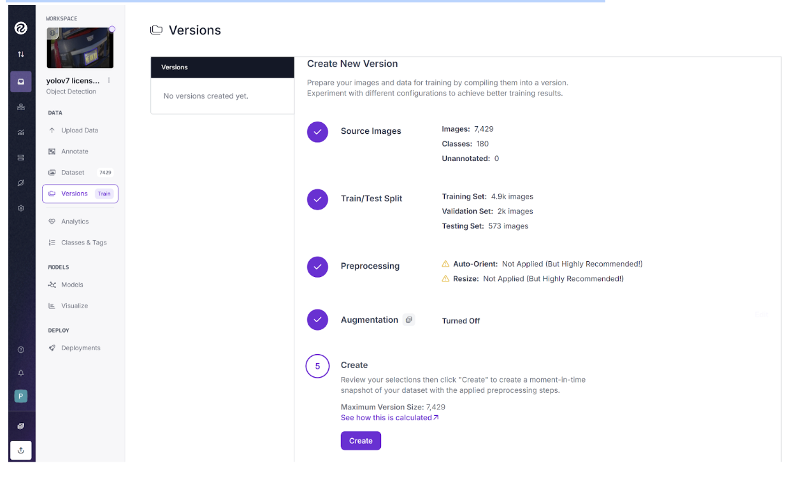
Task: Click the 'Classes: 180' value
Action: click(x=465, y=144)
